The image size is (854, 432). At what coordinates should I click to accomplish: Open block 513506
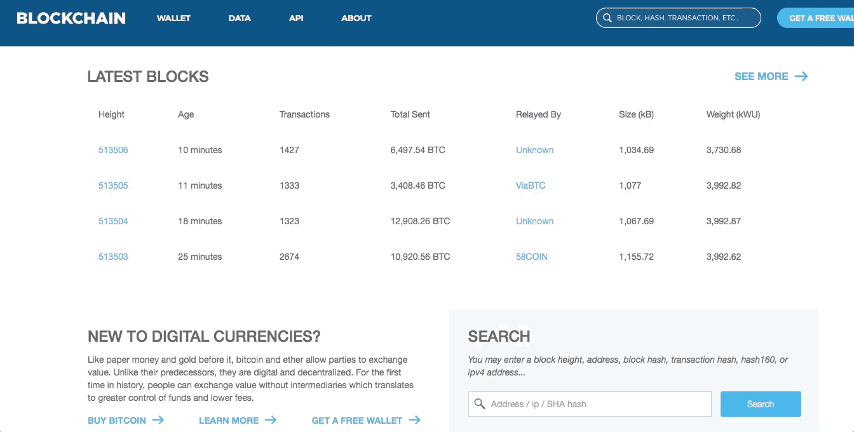click(x=113, y=150)
